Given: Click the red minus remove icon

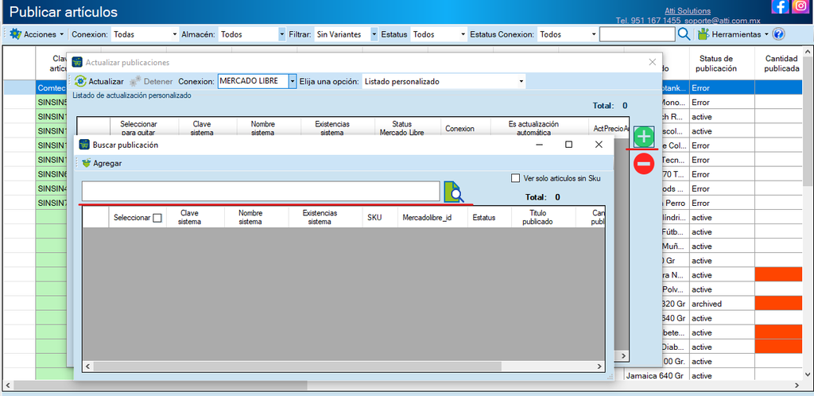Looking at the screenshot, I should click(644, 164).
